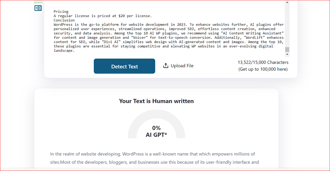Select the Upload File label

tap(182, 66)
